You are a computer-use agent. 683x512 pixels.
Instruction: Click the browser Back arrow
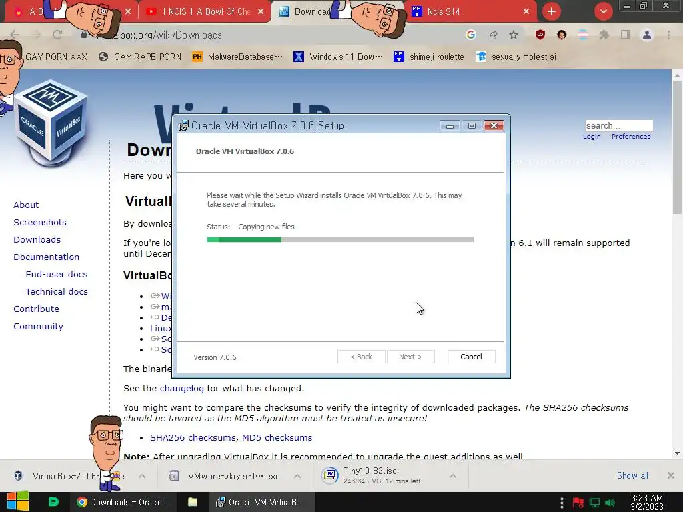[15, 35]
